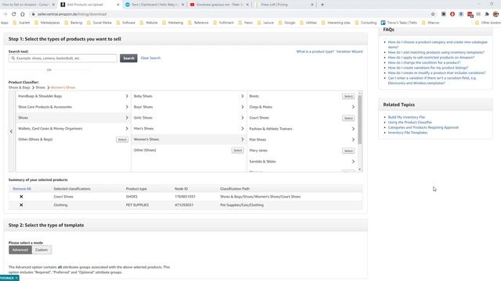Image resolution: width=501 pixels, height=281 pixels.
Task: Switch to the Pricing browser tab
Action: (x=284, y=5)
